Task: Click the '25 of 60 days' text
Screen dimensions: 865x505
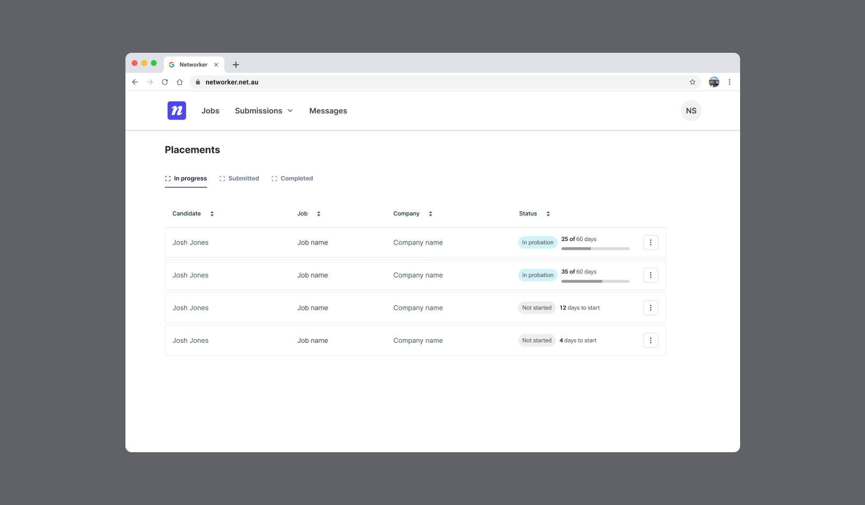Action: pyautogui.click(x=579, y=239)
